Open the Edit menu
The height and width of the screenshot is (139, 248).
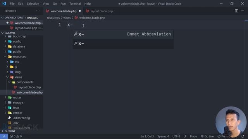pyautogui.click(x=21, y=3)
